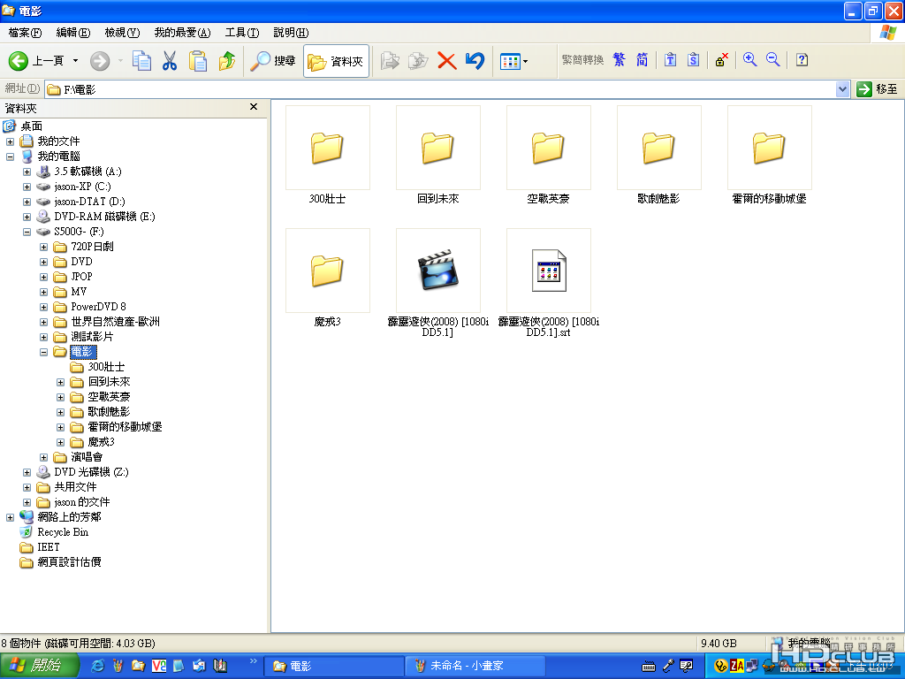The height and width of the screenshot is (679, 905).
Task: Click the zoom in magnifier icon
Action: [x=749, y=59]
